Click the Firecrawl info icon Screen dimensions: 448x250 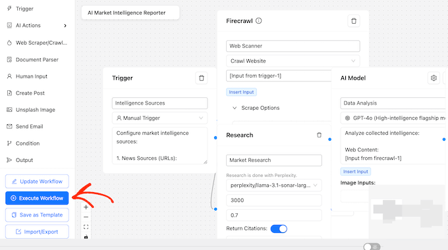point(258,21)
